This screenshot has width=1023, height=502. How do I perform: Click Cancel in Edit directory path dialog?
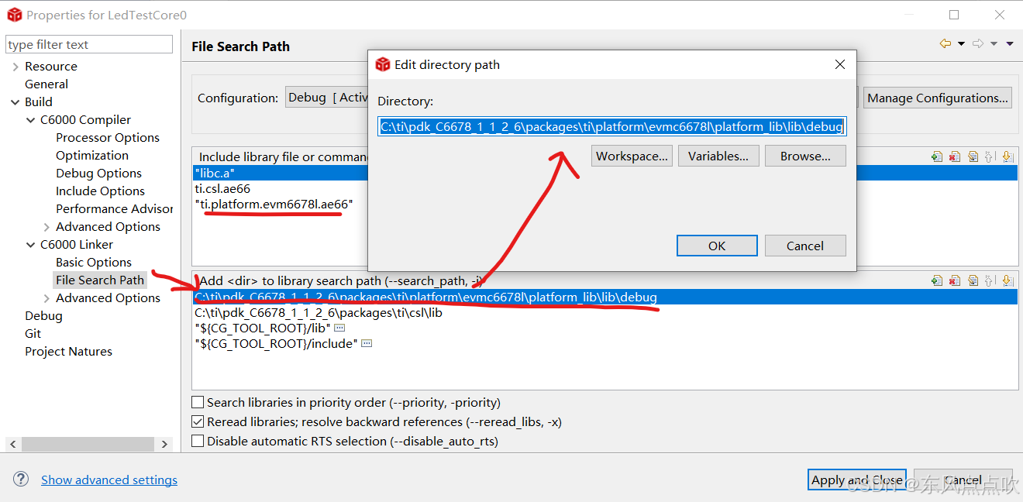805,246
